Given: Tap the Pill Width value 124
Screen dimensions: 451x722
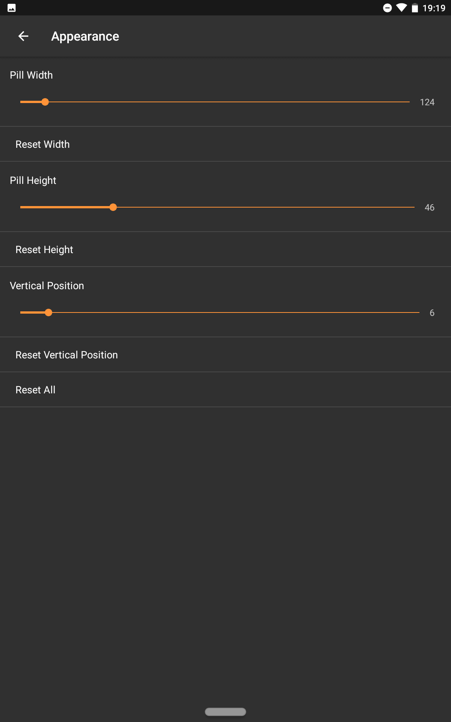Looking at the screenshot, I should [427, 102].
